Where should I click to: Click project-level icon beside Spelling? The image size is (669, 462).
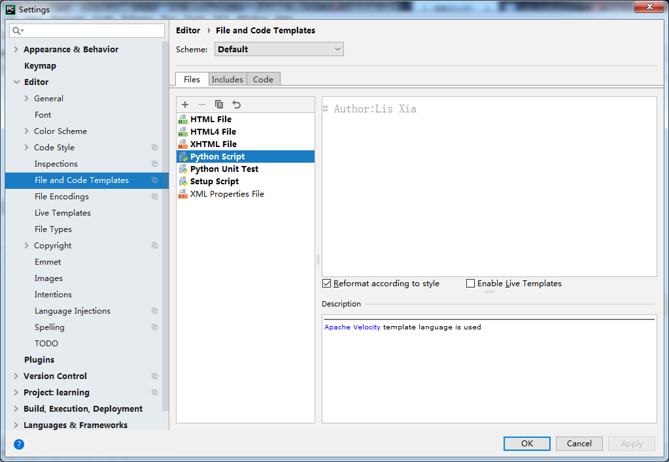[x=154, y=327]
